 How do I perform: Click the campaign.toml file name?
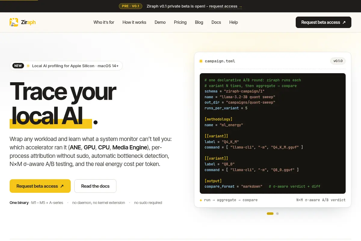220,61
